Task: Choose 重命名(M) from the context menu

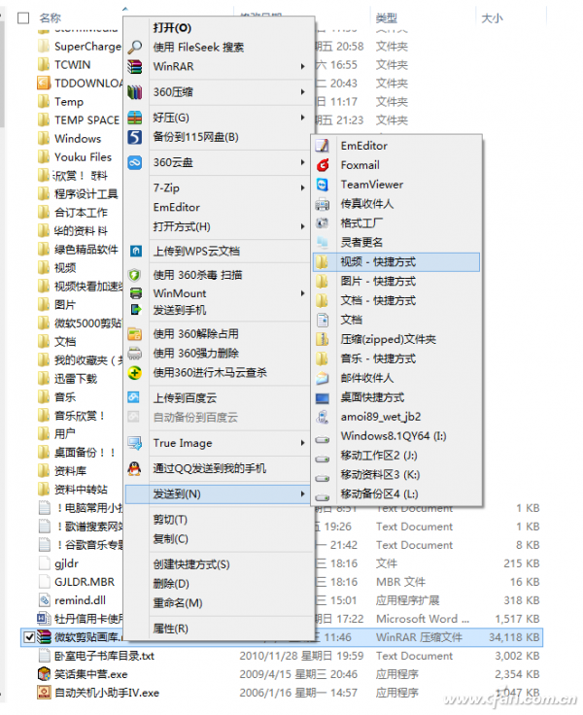Action: pos(220,603)
